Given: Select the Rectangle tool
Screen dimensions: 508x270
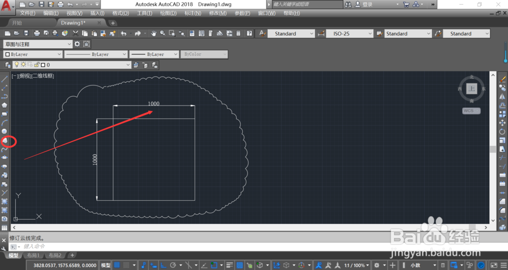Looking at the screenshot, I should point(5,114).
